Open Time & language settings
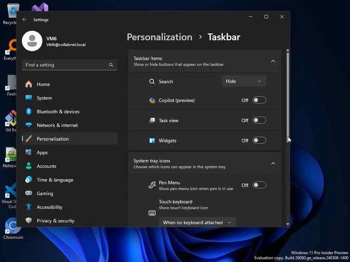Image resolution: width=350 pixels, height=262 pixels. point(70,179)
